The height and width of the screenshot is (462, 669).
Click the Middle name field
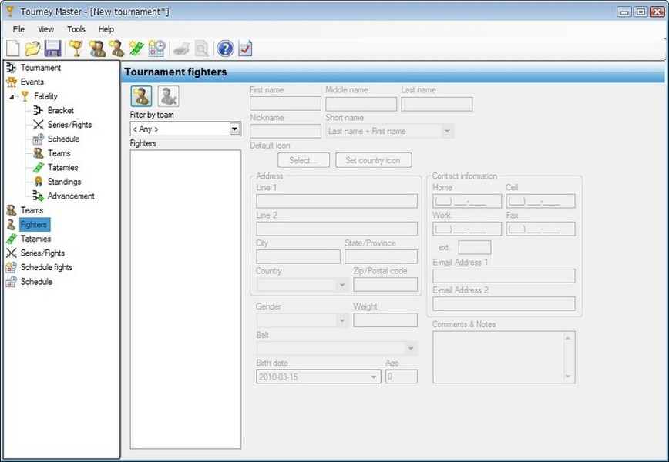[x=361, y=104]
